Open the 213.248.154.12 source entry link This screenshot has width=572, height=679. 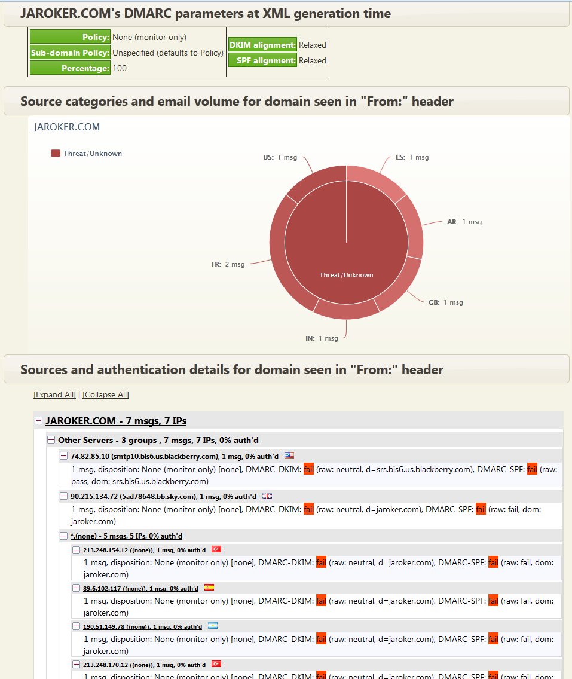144,550
